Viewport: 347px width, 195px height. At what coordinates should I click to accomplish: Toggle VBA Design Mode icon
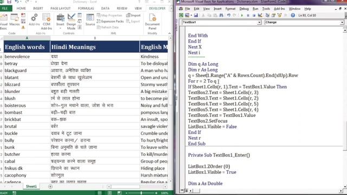point(260,15)
